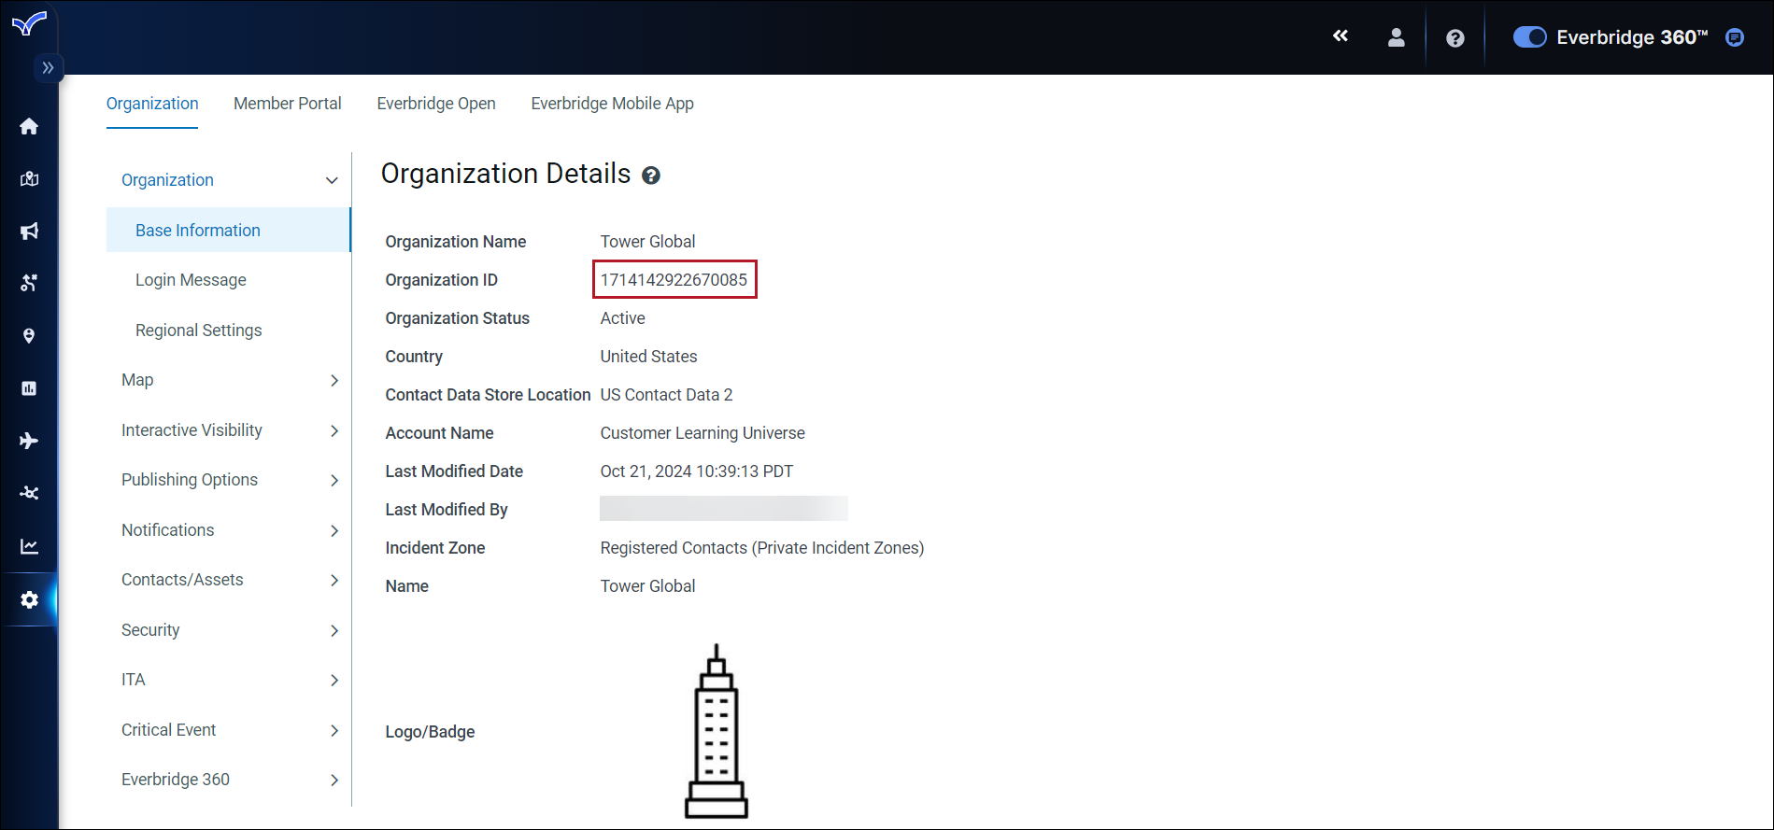Open the user profile icon
The height and width of the screenshot is (830, 1774).
coord(1396,37)
